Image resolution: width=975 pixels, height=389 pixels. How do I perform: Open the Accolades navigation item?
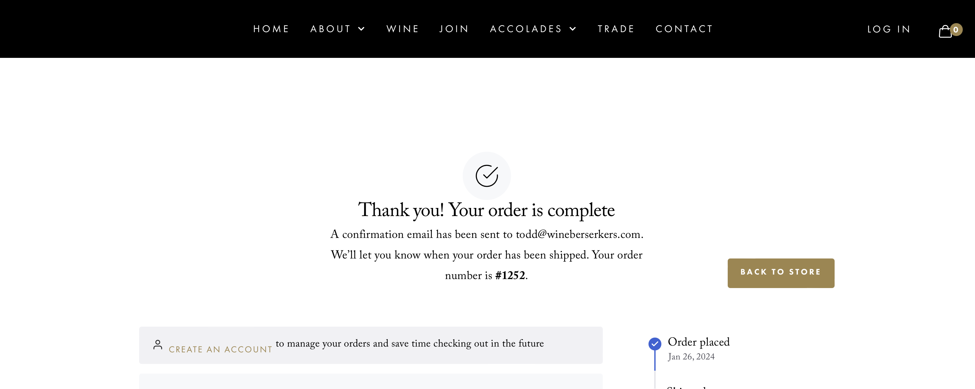526,29
